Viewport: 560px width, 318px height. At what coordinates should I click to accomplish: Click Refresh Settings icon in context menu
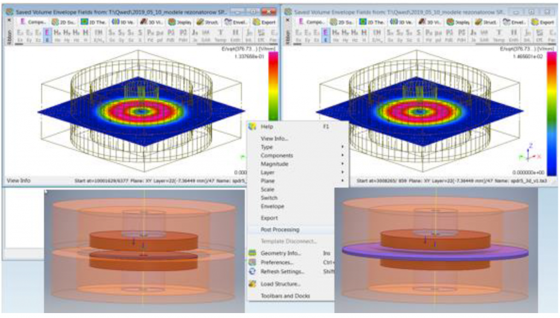click(253, 272)
